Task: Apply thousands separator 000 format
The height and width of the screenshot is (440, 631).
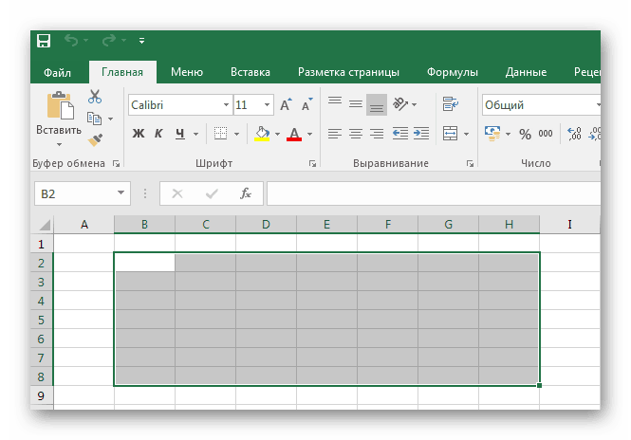Action: tap(546, 134)
